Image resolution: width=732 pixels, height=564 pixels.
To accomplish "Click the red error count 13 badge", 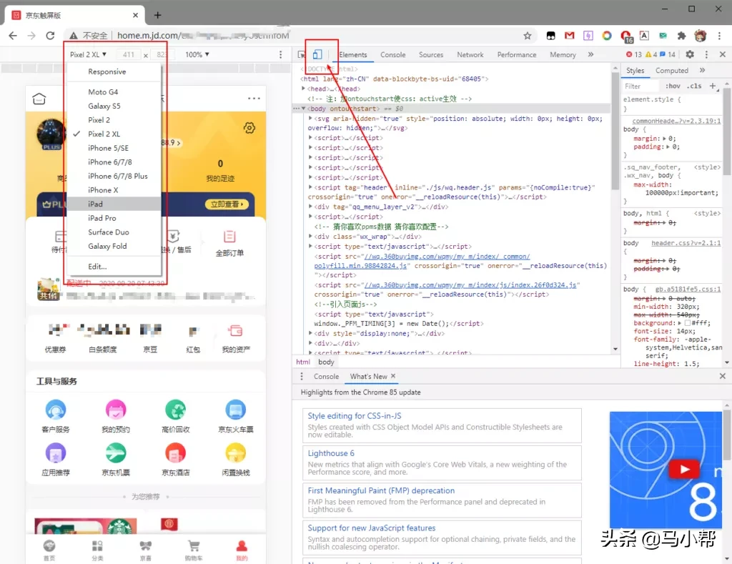I will click(x=633, y=54).
